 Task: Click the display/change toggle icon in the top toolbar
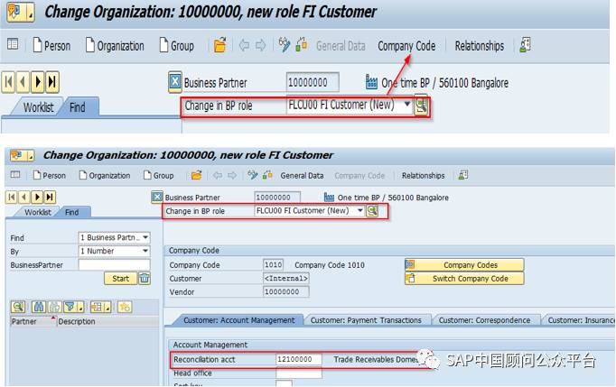285,46
